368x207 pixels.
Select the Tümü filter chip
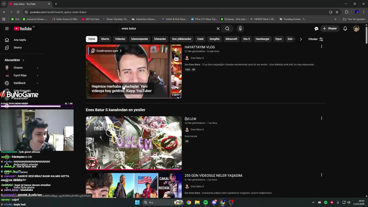(91, 39)
